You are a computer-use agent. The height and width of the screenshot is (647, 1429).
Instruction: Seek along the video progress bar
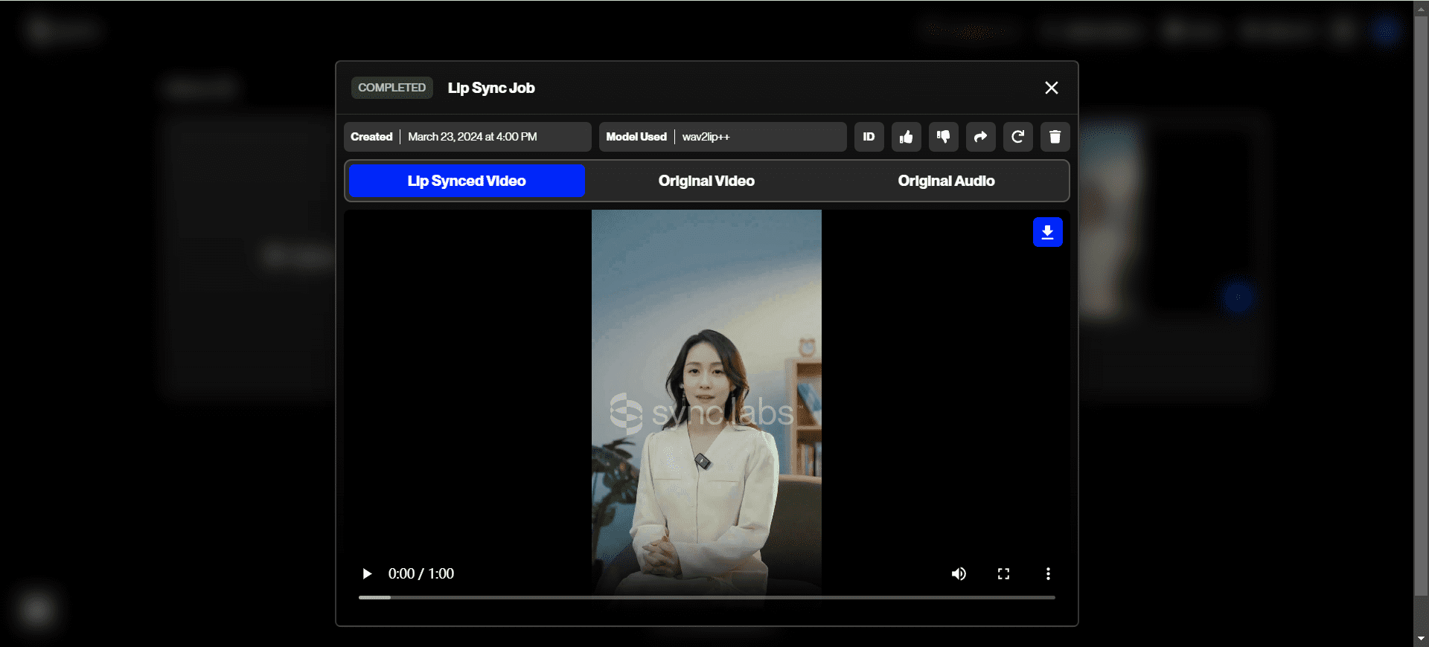[x=706, y=597]
